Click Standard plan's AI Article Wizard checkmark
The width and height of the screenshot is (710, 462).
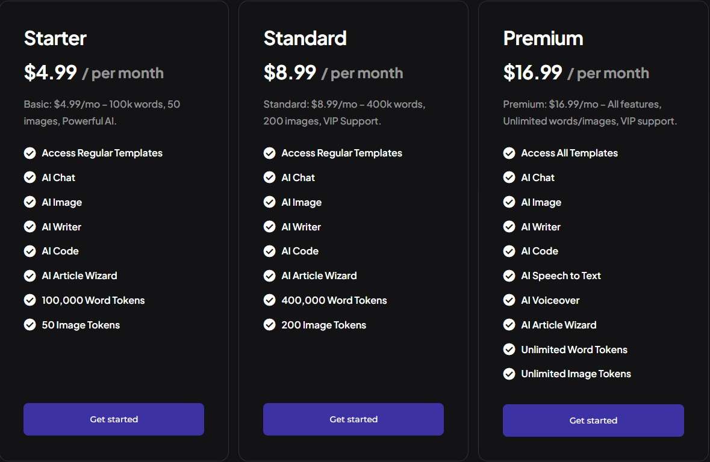269,276
